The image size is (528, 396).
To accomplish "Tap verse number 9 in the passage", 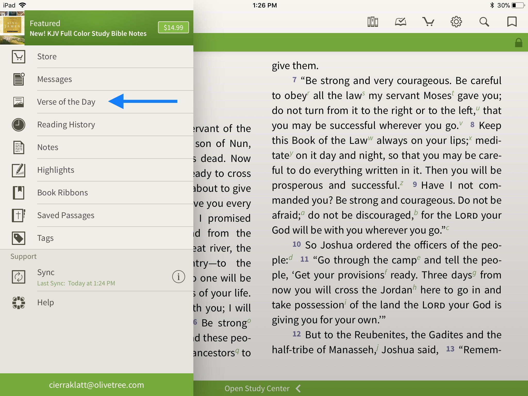I will pos(415,184).
